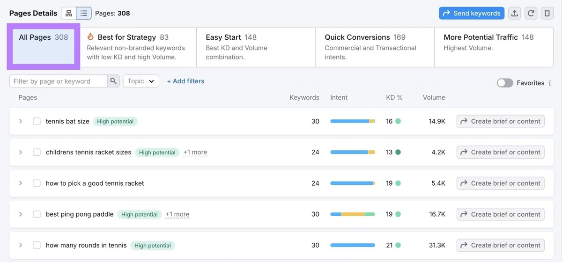562x262 pixels.
Task: Toggle the Favorites switch
Action: pos(505,83)
